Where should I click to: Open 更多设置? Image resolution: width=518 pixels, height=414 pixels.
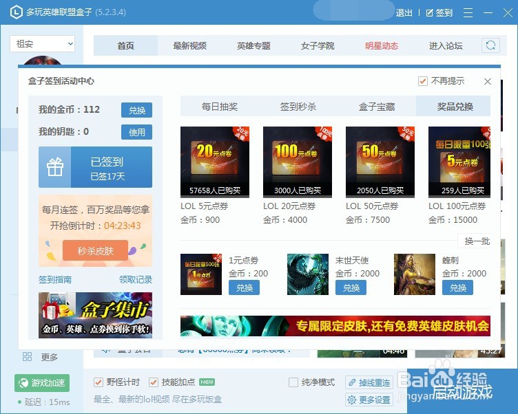click(x=369, y=400)
